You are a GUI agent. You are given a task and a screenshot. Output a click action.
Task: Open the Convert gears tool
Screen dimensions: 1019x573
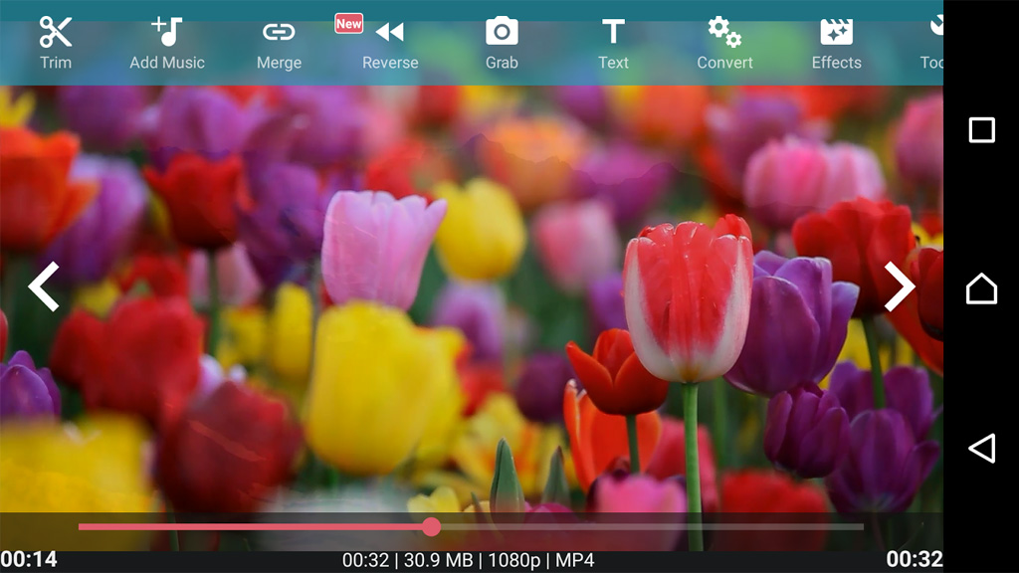click(x=724, y=44)
